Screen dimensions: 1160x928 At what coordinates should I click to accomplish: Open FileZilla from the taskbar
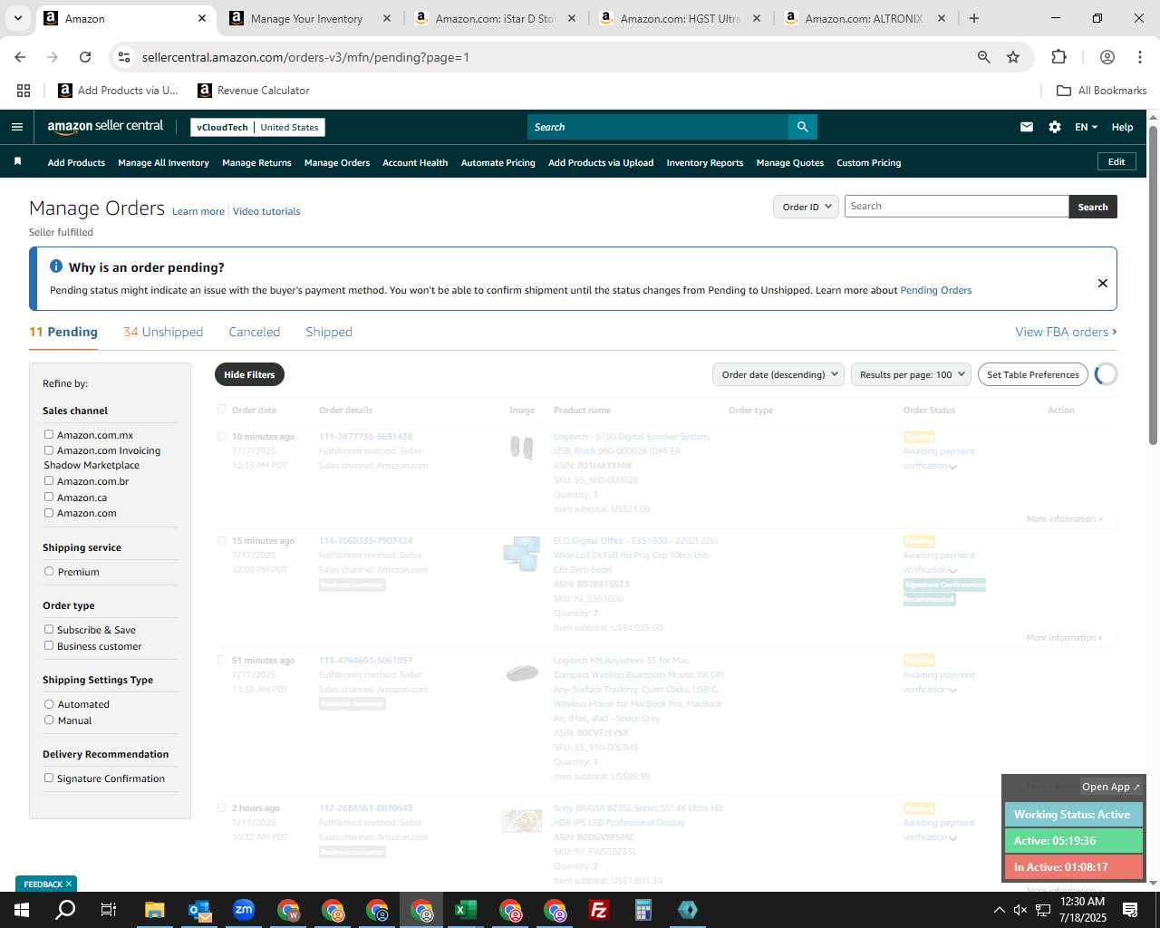(599, 910)
